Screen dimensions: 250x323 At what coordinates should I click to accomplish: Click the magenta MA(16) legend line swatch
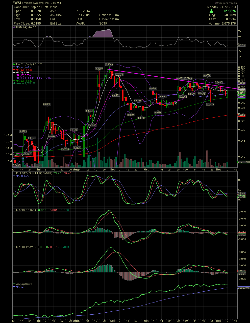14,75
